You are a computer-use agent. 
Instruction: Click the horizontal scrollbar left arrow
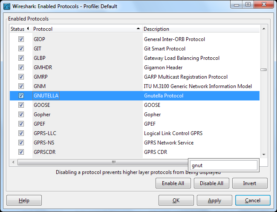coord(13,162)
